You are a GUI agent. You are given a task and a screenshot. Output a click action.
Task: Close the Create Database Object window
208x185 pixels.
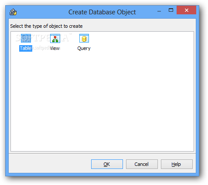point(187,10)
